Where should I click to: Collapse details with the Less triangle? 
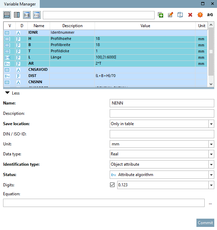pos(7,93)
